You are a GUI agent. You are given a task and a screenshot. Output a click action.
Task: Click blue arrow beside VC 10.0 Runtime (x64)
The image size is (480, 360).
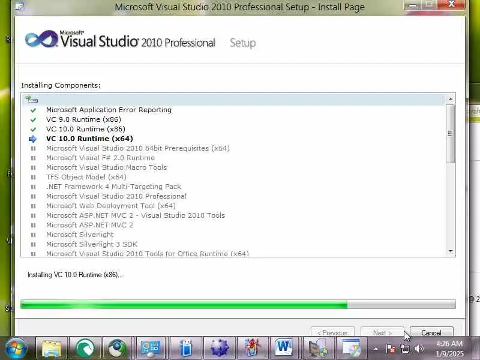32,139
